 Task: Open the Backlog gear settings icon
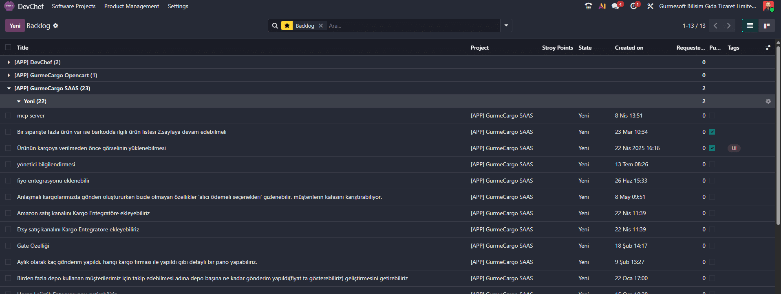(56, 26)
